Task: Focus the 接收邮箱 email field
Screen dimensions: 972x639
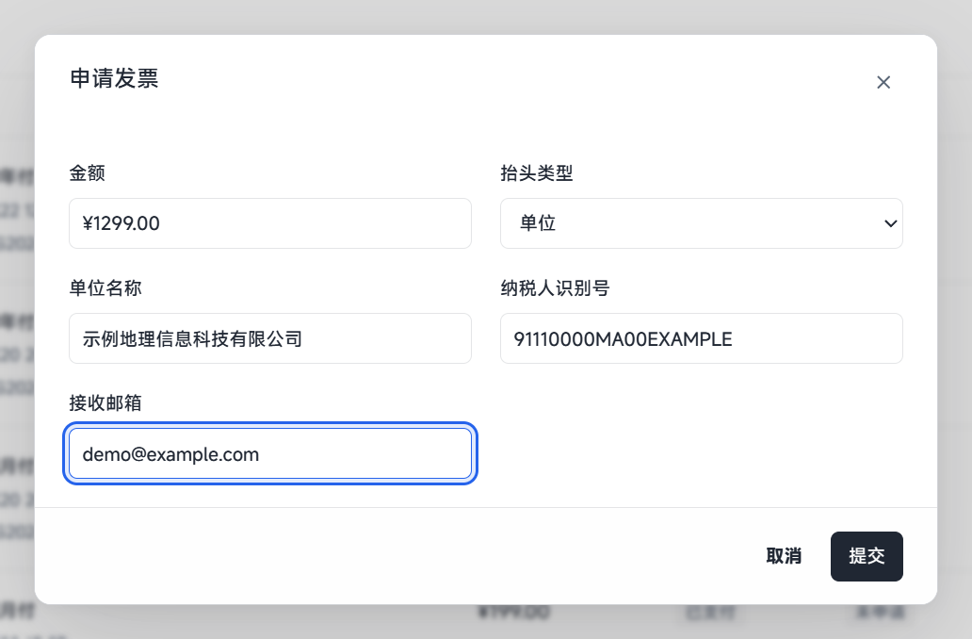Action: pyautogui.click(x=270, y=453)
